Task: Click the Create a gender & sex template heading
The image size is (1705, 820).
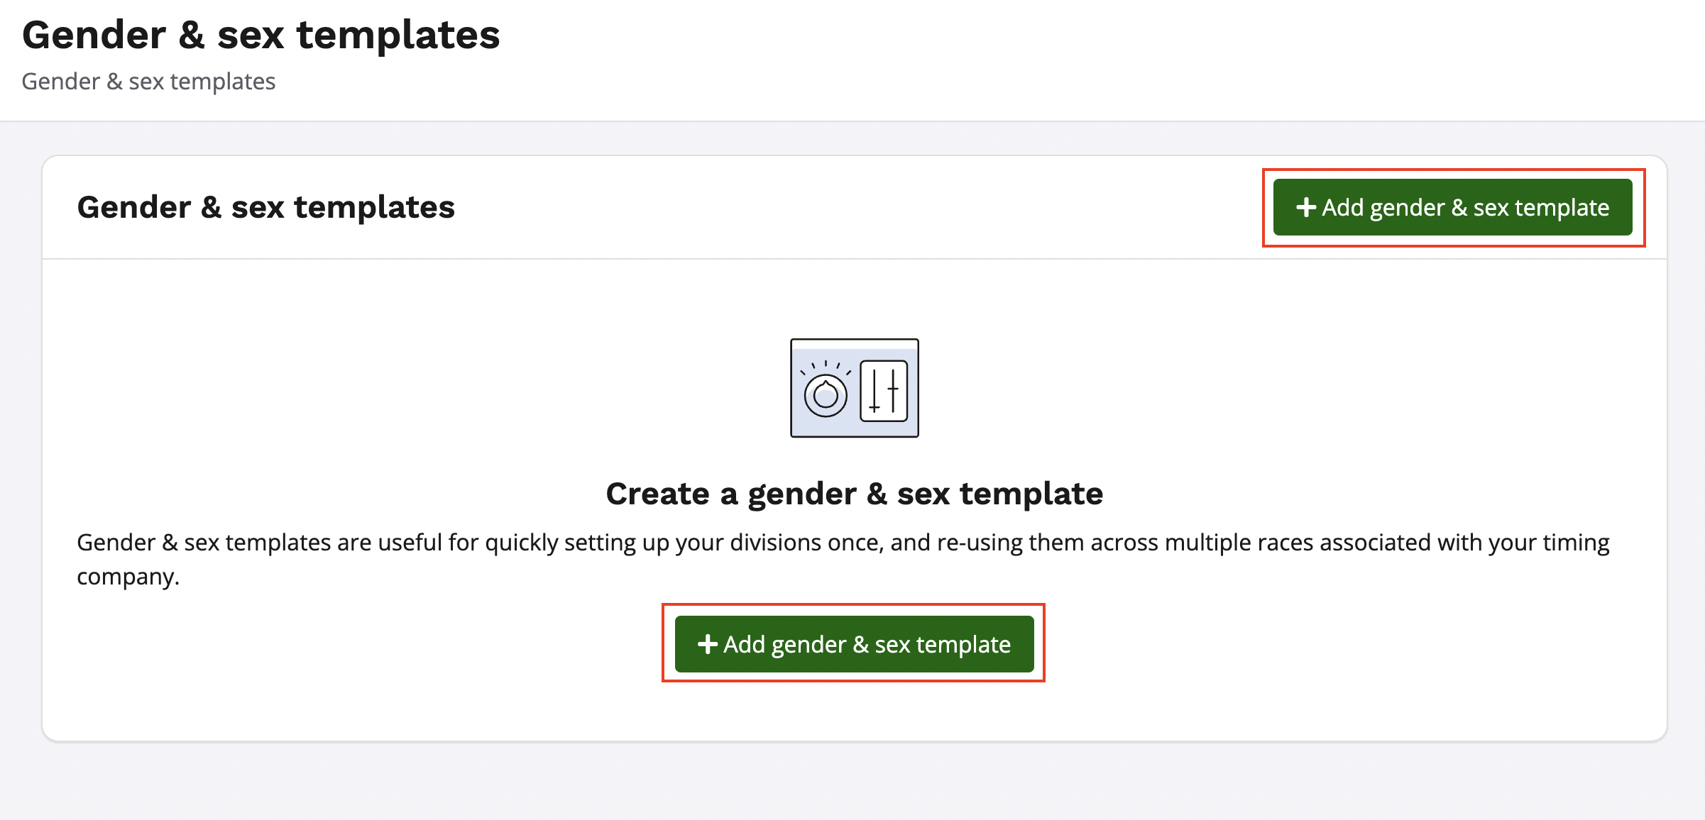Action: point(854,494)
